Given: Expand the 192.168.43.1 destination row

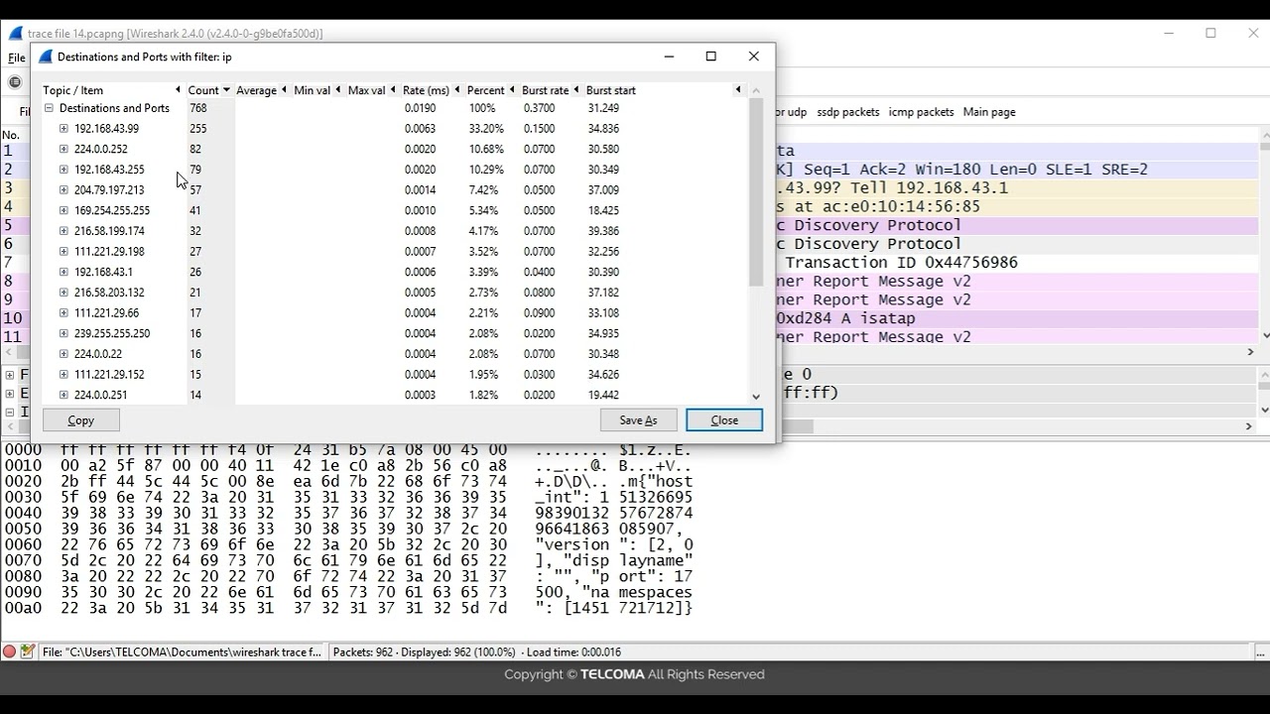Looking at the screenshot, I should click(63, 272).
